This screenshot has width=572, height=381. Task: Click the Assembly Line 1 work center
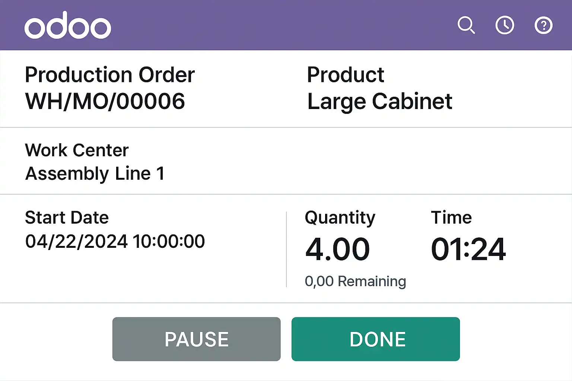coord(95,174)
